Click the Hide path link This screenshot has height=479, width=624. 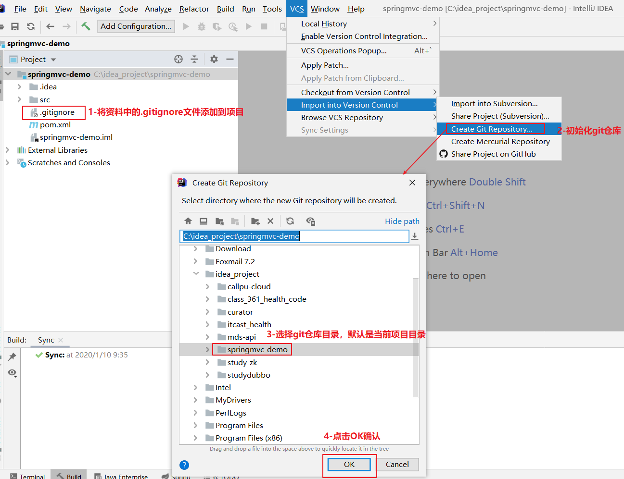[402, 221]
